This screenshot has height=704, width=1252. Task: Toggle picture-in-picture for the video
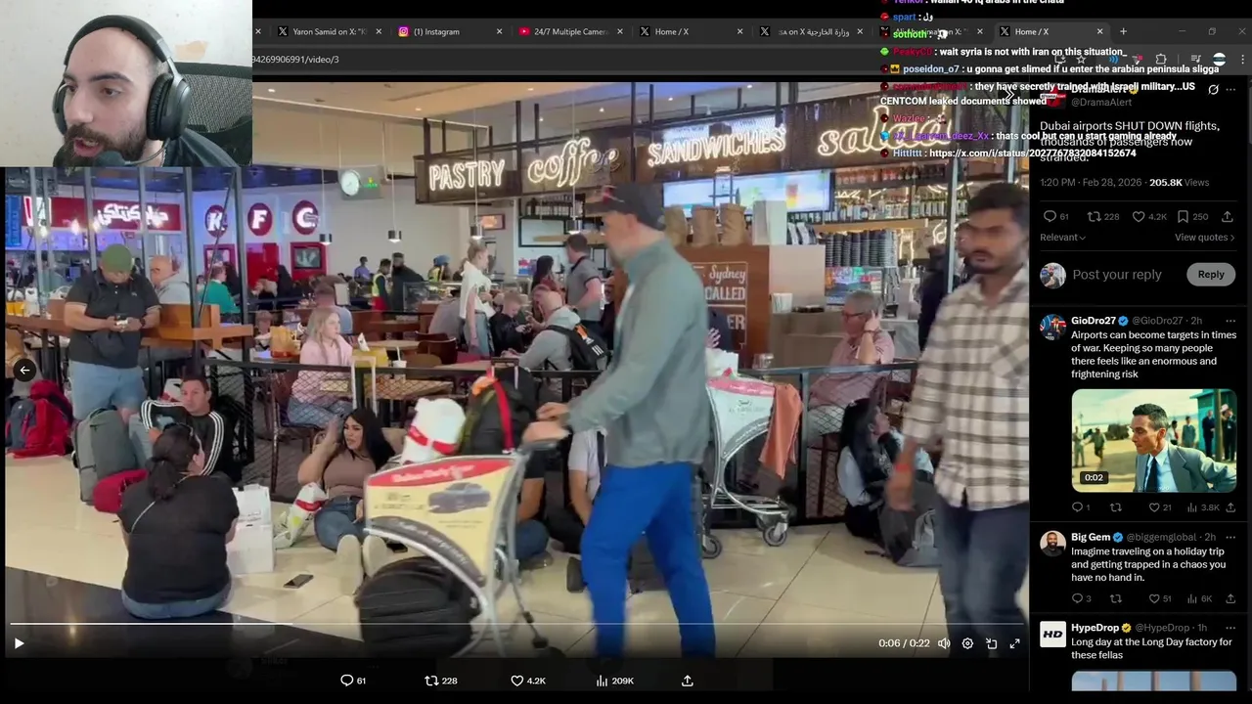(x=991, y=643)
